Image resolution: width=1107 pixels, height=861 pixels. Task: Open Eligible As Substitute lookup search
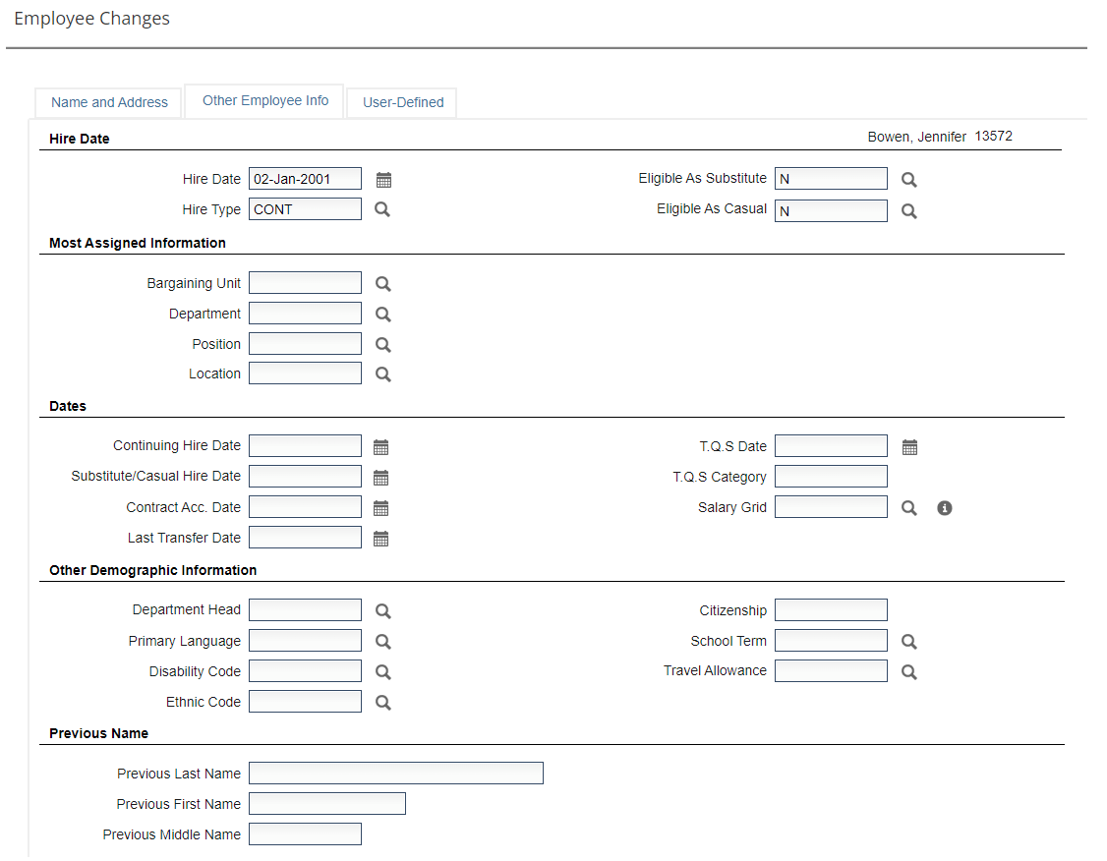coord(909,180)
